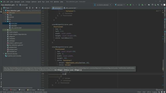Click the Project panel horizontal scrollbar
This screenshot has height=93, width=166.
(x=17, y=88)
